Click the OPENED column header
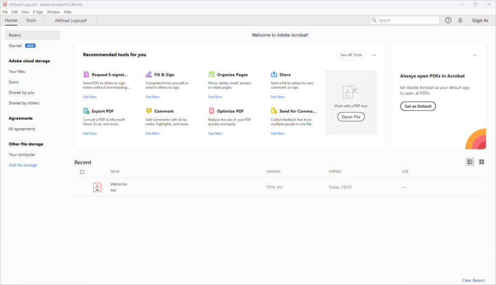496x285 pixels. (x=335, y=172)
